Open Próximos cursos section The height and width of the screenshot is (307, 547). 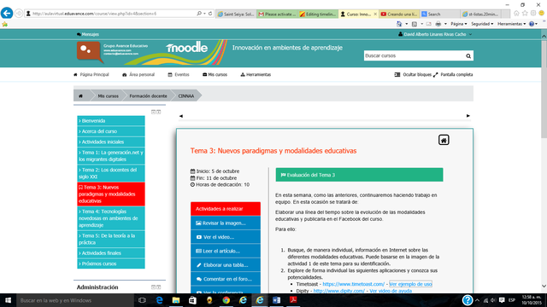pyautogui.click(x=111, y=264)
